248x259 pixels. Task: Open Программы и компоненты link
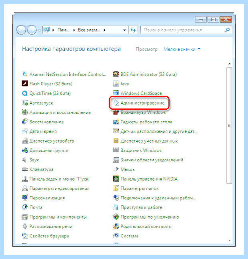(58, 217)
